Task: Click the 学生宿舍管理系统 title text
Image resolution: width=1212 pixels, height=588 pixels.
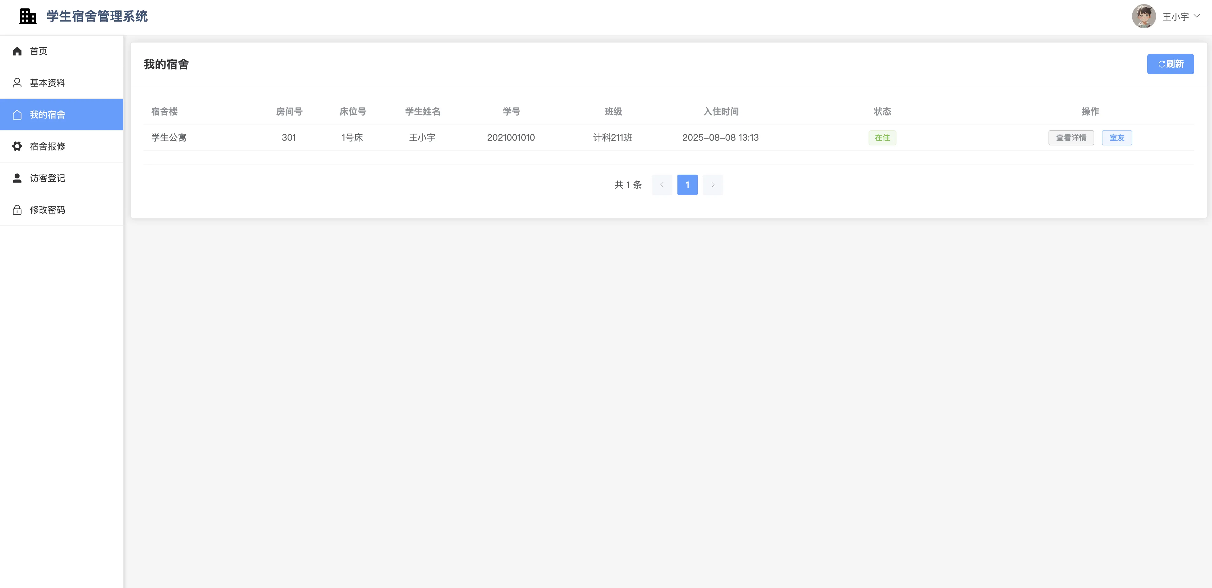Action: [x=97, y=17]
